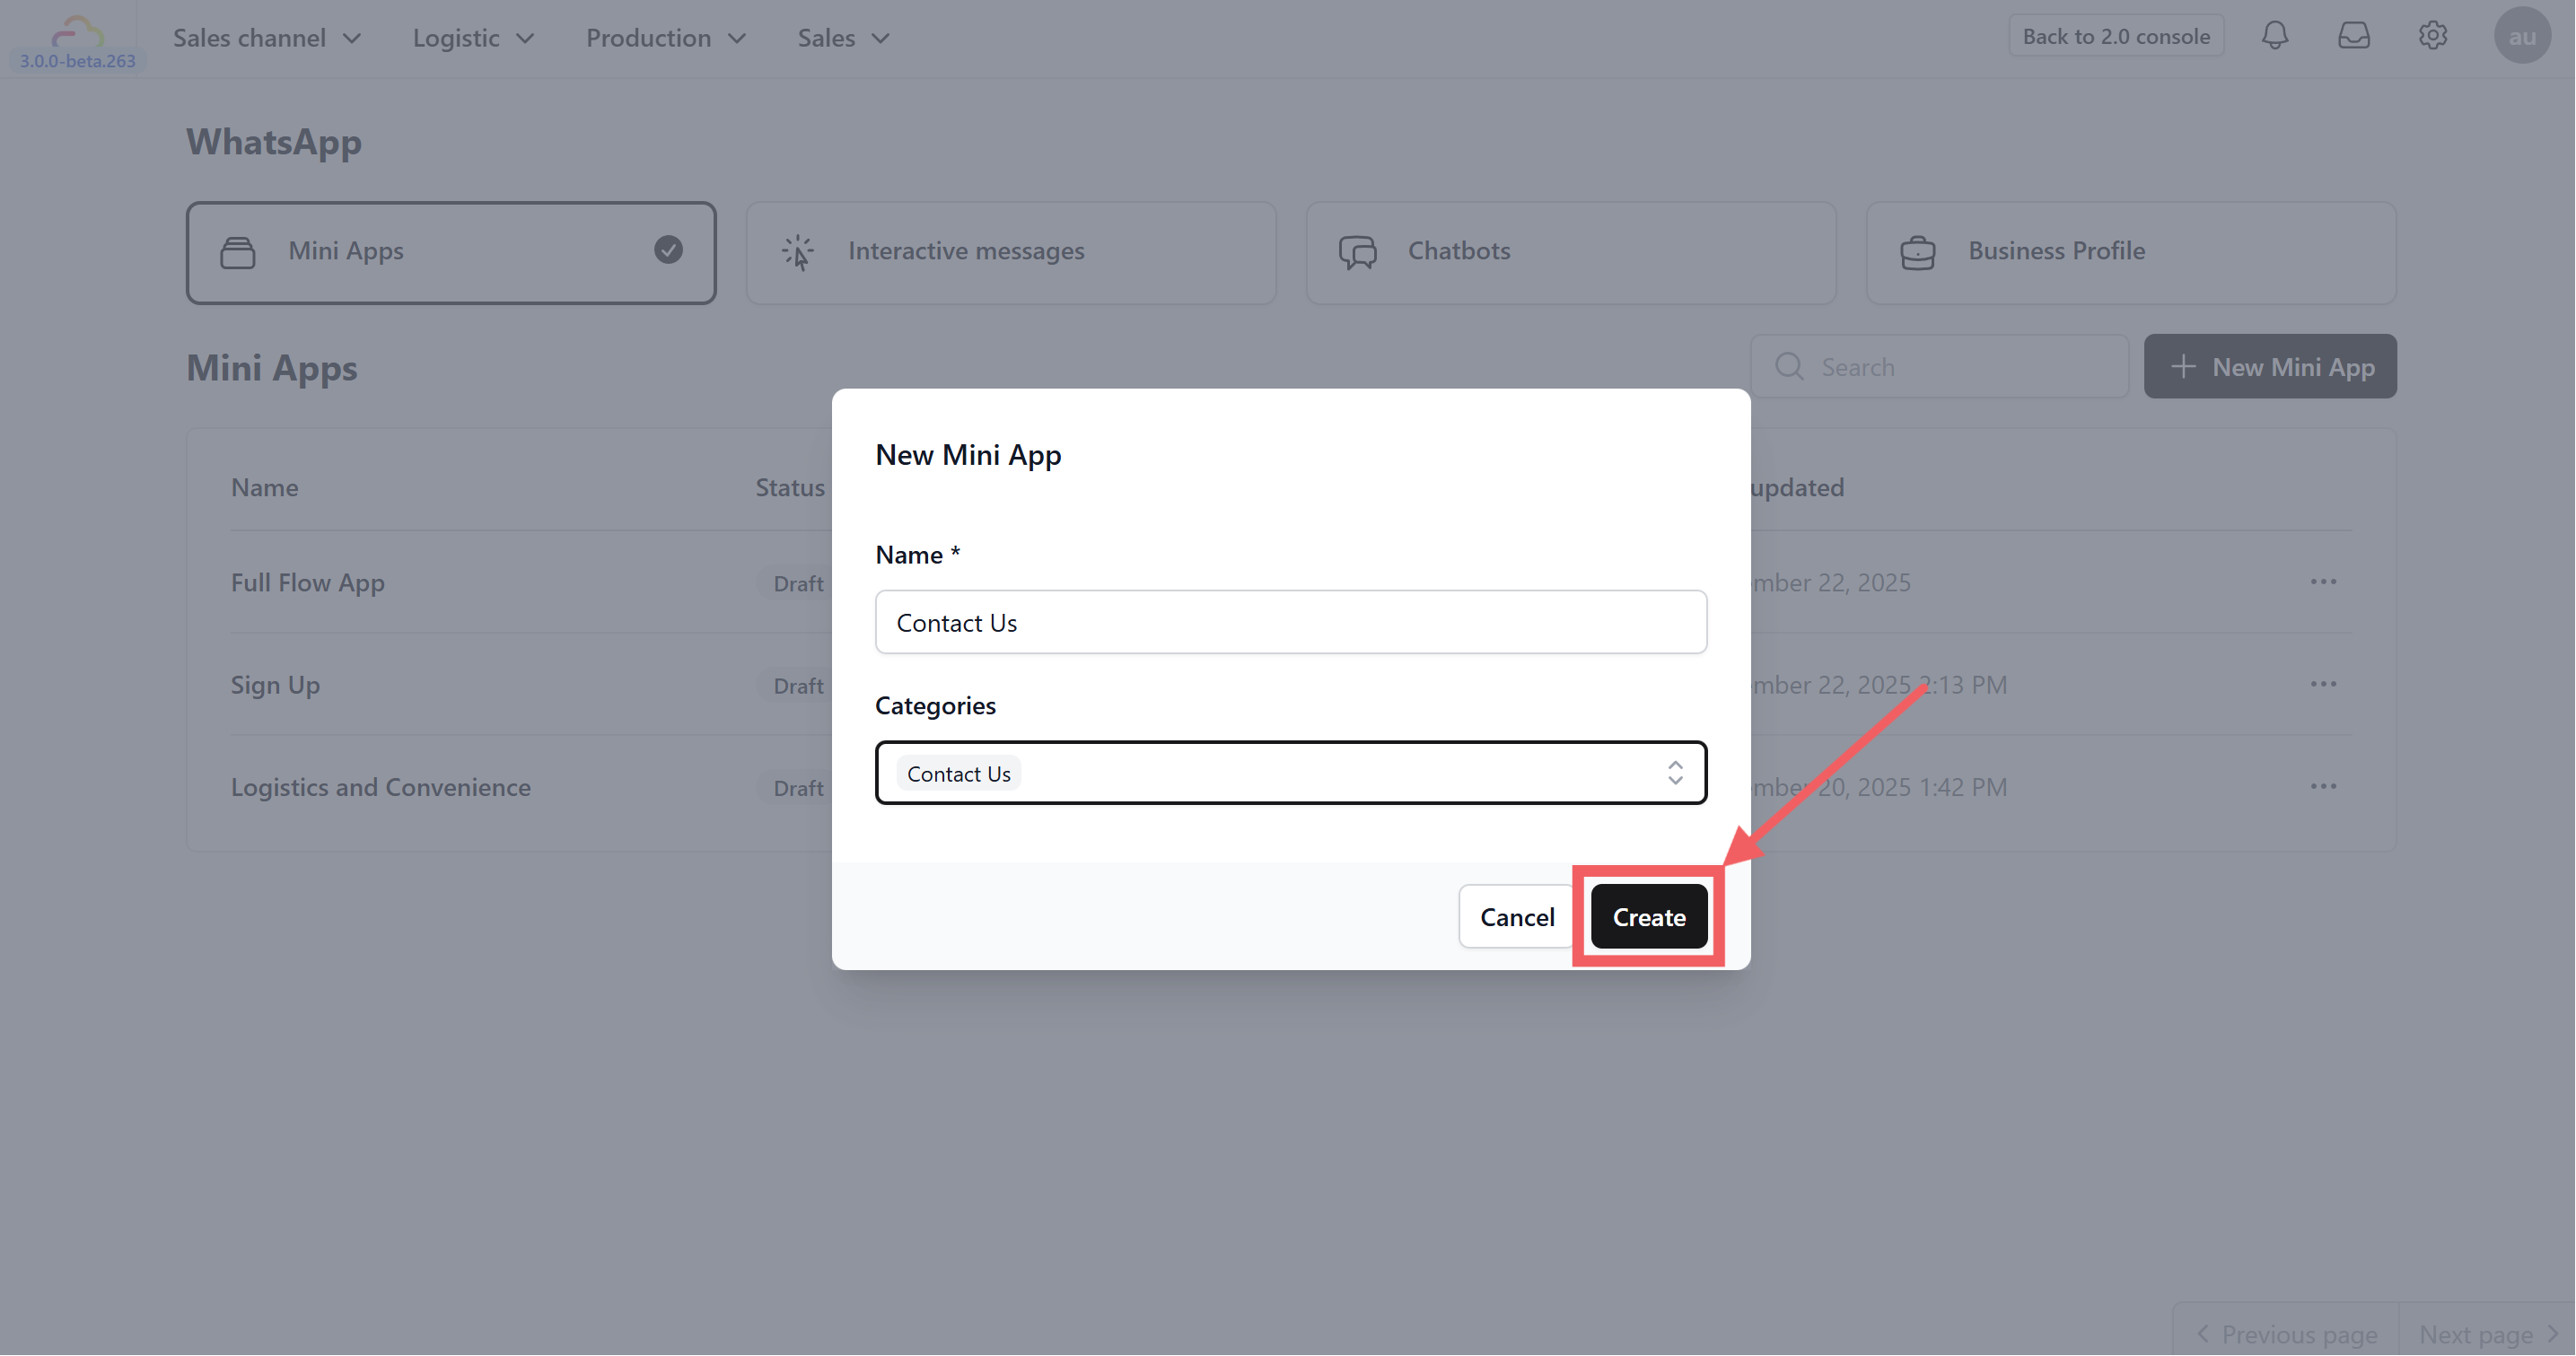Click the search magnifier icon

click(x=1789, y=367)
